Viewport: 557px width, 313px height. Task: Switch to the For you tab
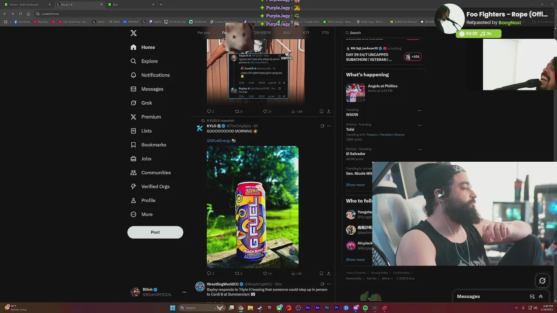click(x=204, y=33)
